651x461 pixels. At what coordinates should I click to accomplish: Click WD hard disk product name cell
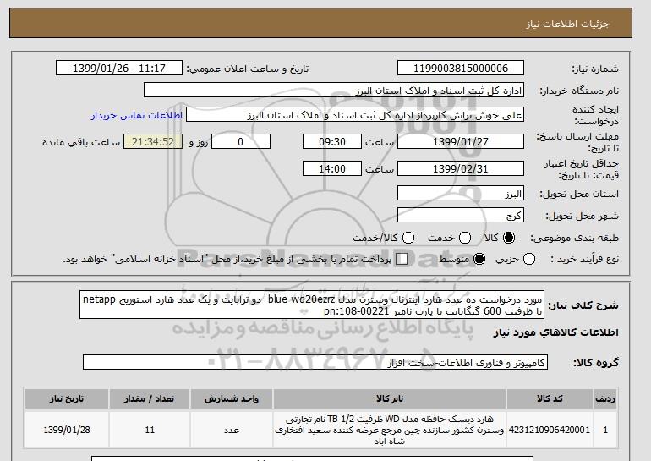(390, 430)
